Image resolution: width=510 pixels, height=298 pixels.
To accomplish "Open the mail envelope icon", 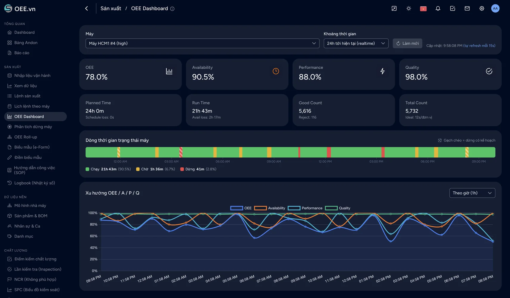I will pyautogui.click(x=467, y=8).
